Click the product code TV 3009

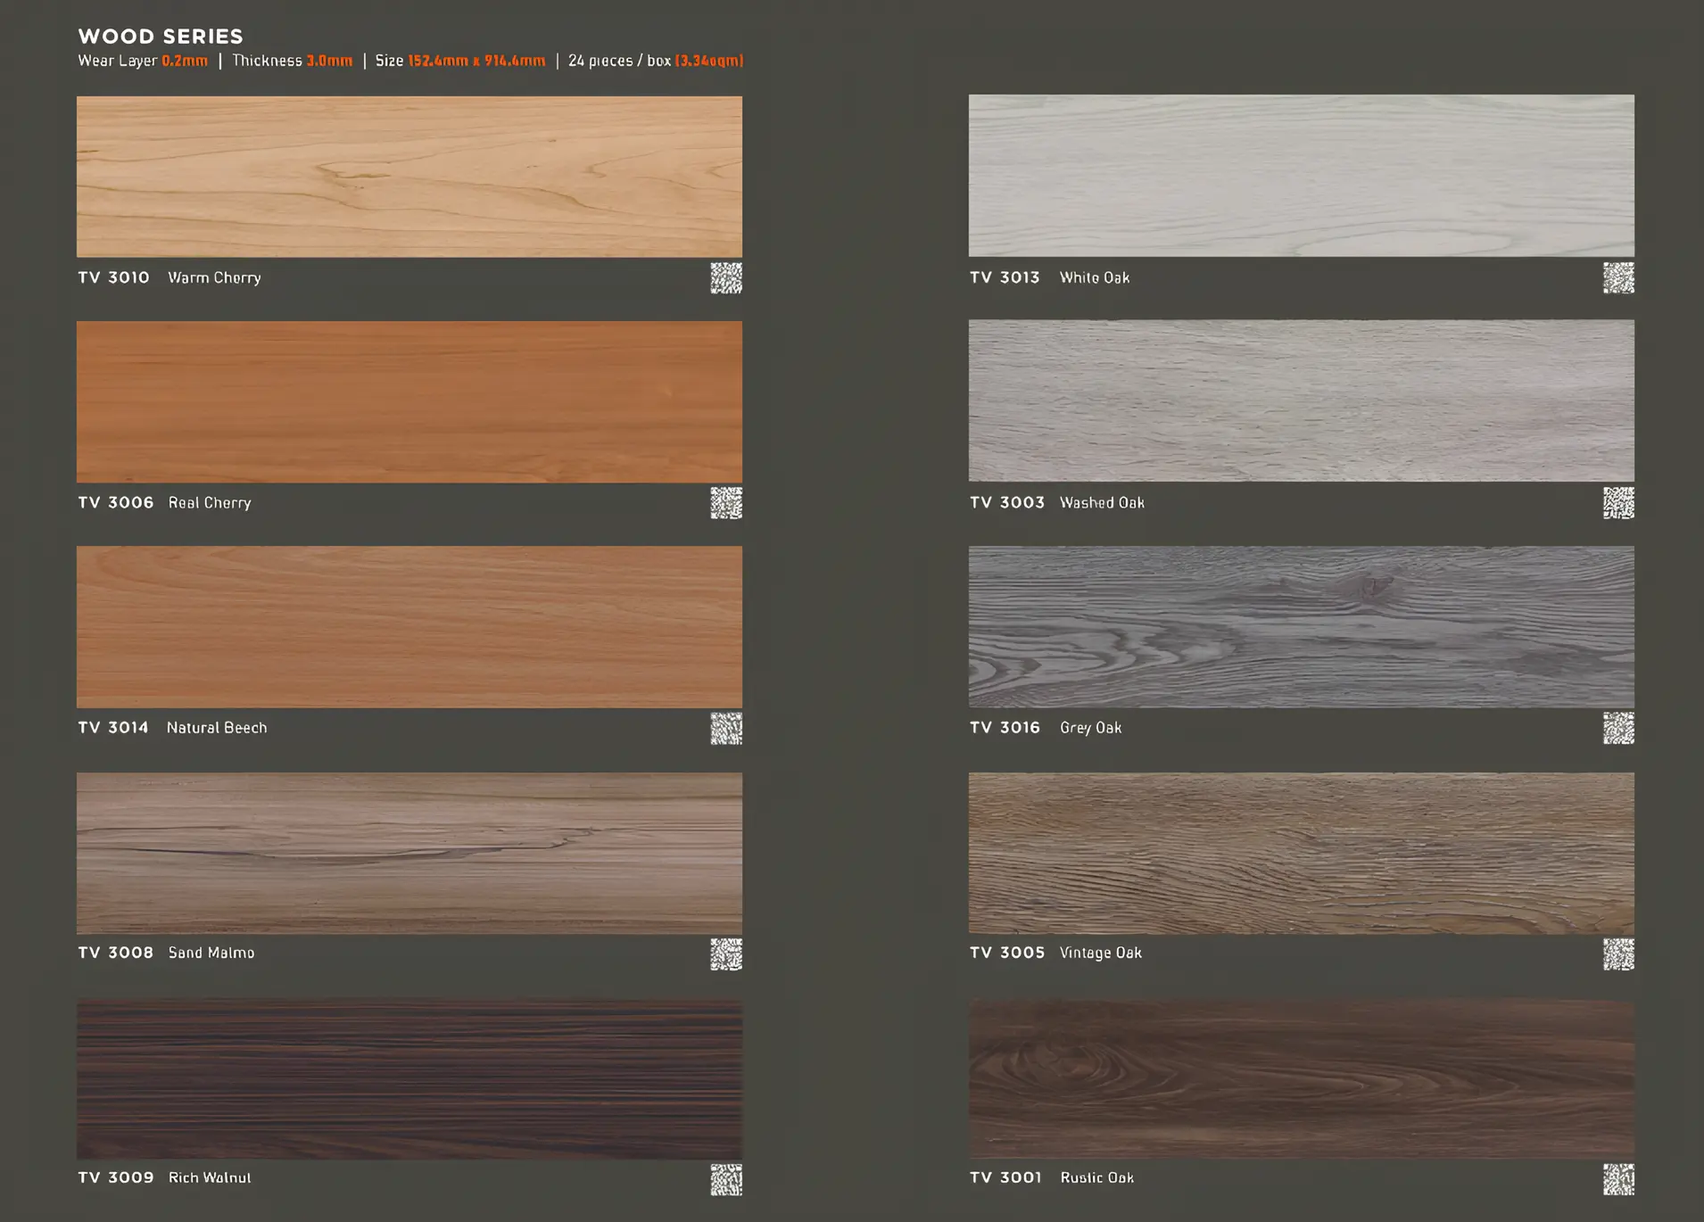tap(116, 1177)
